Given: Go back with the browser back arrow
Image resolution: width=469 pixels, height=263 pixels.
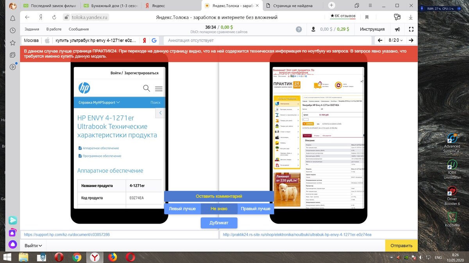Looking at the screenshot, I should click(27, 18).
